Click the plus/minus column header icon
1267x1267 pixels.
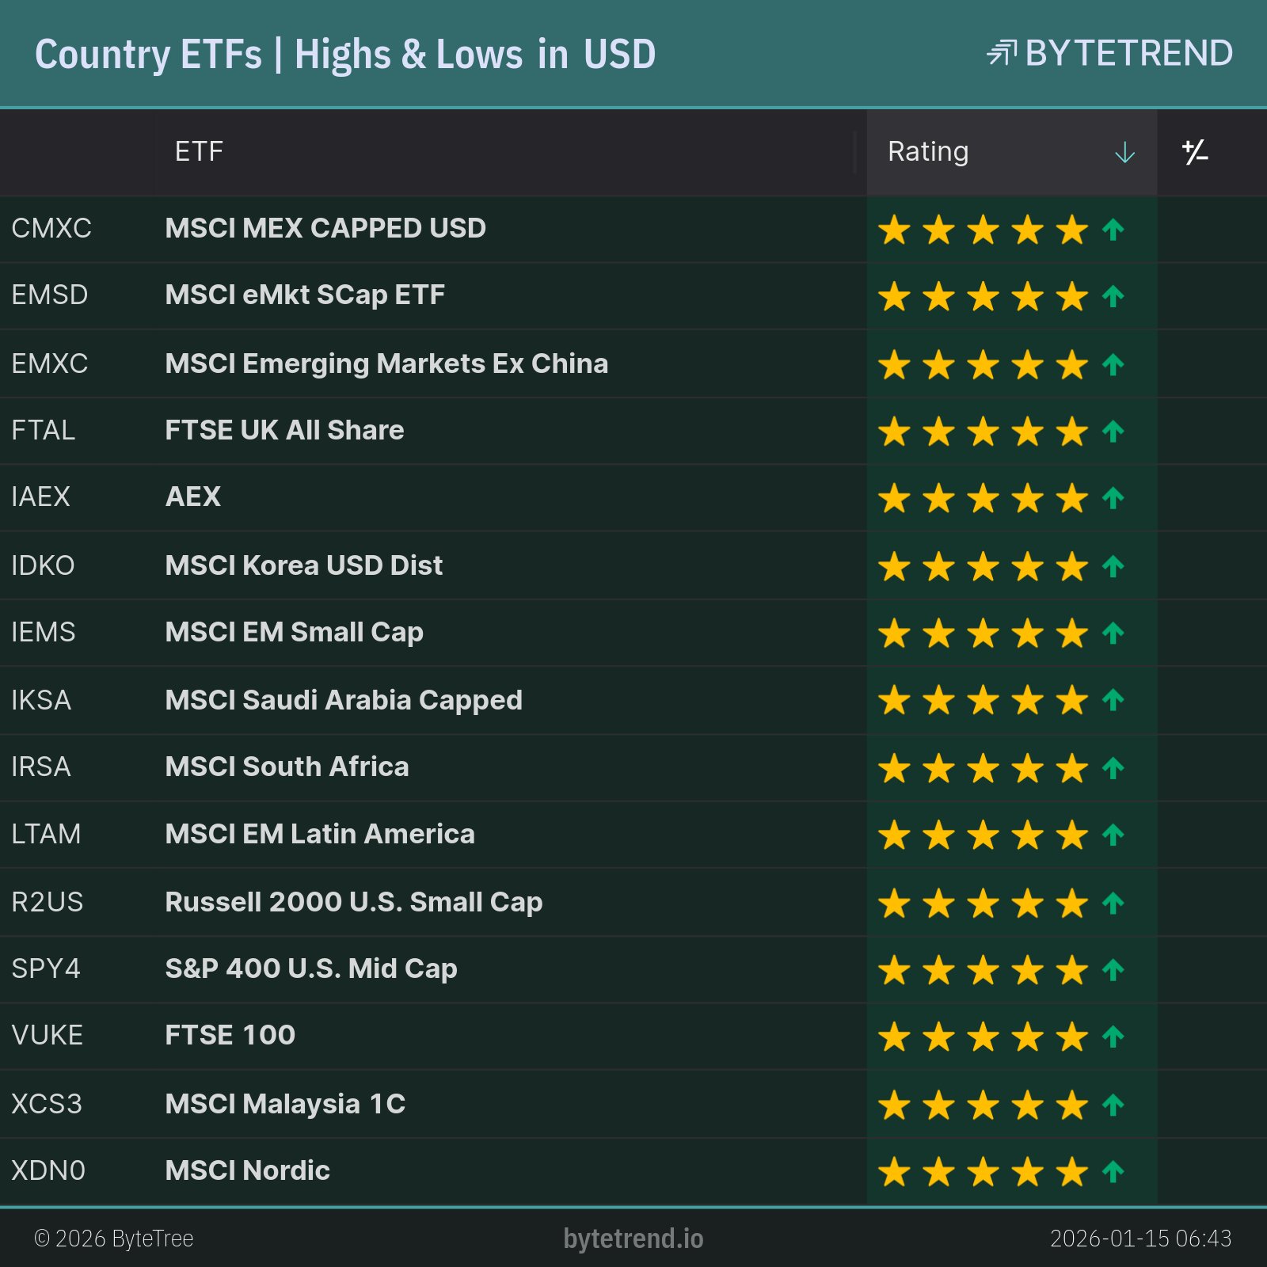pos(1194,152)
